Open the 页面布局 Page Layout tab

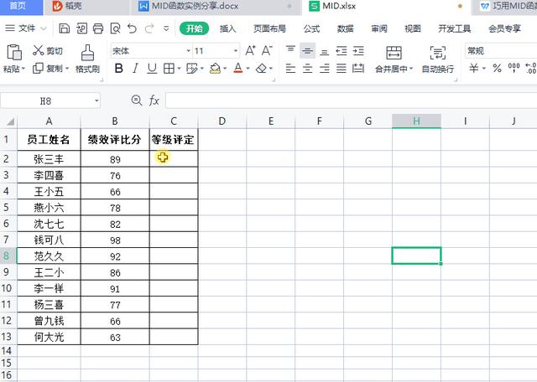(x=269, y=28)
